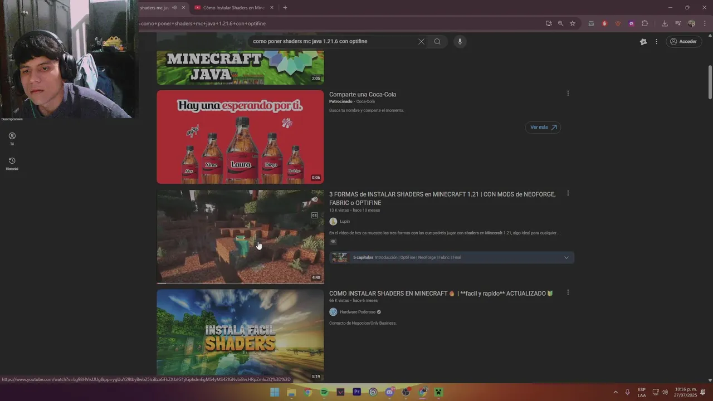
Task: Mute the tab using its speaker icon
Action: [x=174, y=8]
